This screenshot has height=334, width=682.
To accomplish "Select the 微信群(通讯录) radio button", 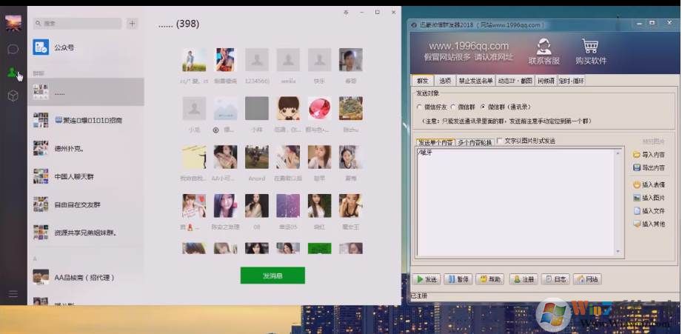I will point(483,107).
